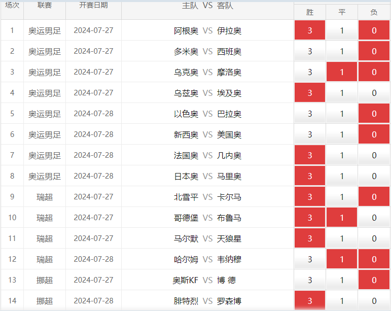Viewport: 391px width, 311px height.
Task: Select win 3 for 乌克奥 VS 摩洛奥
Action: click(310, 72)
